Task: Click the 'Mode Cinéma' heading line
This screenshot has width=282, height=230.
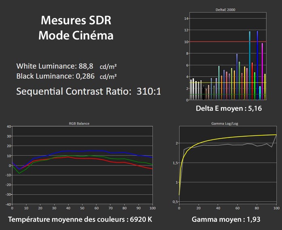Action: click(x=76, y=35)
